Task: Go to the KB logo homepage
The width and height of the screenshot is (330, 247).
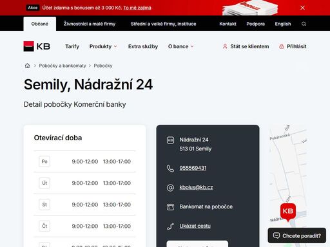Action: (37, 46)
